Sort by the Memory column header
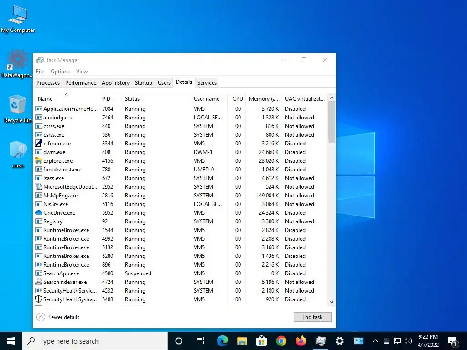The image size is (467, 350). tap(264, 98)
